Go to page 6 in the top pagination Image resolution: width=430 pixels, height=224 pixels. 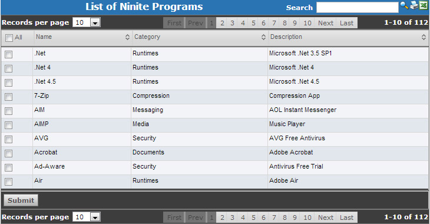coord(263,23)
